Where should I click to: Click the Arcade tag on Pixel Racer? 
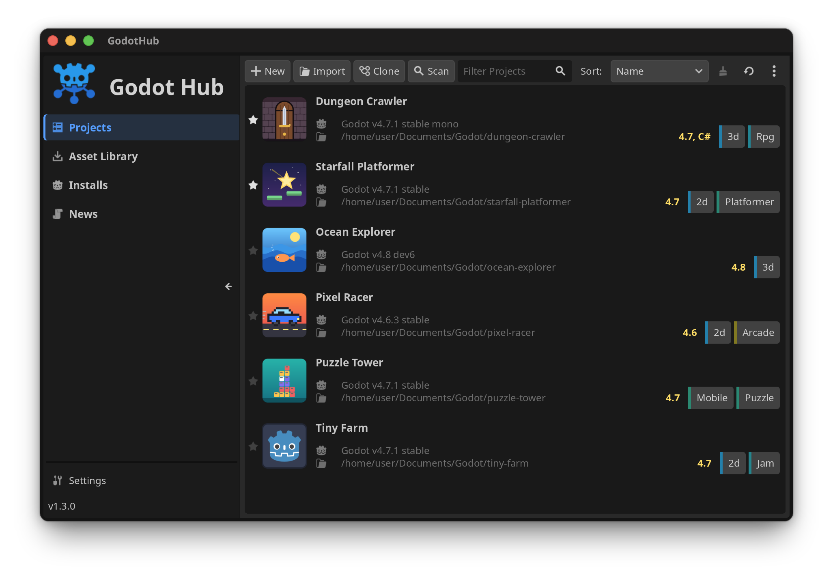click(757, 333)
